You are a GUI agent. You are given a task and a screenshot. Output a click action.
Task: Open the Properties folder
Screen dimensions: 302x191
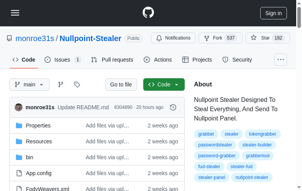click(x=38, y=126)
